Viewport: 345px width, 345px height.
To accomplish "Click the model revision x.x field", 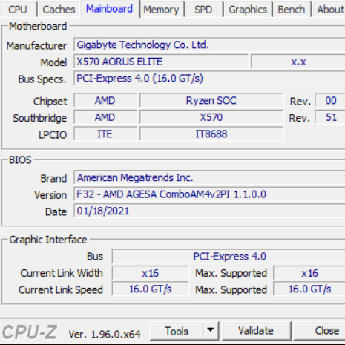I will pyautogui.click(x=298, y=62).
